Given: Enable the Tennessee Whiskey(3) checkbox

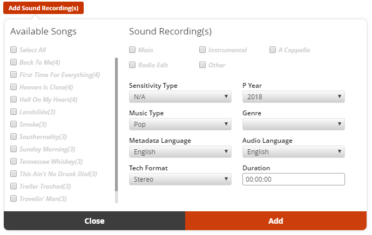Looking at the screenshot, I should tap(13, 161).
